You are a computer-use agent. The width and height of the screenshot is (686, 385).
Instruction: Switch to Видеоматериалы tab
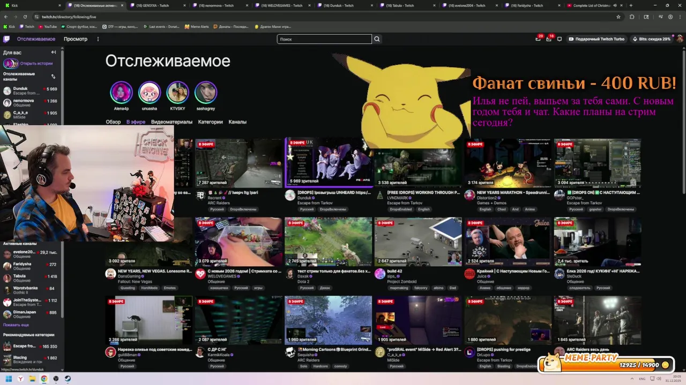point(171,122)
